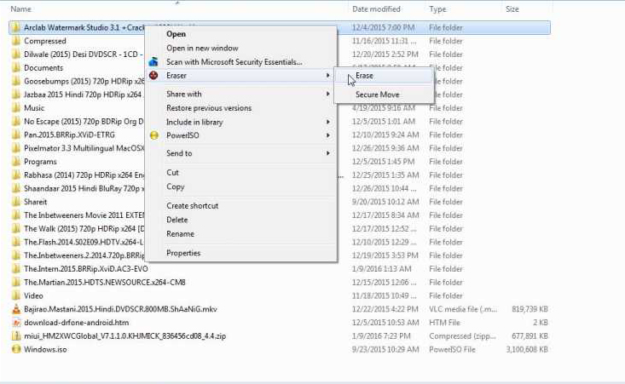The image size is (625, 384).
Task: Expand the Include in library submenu arrow
Action: (x=327, y=122)
